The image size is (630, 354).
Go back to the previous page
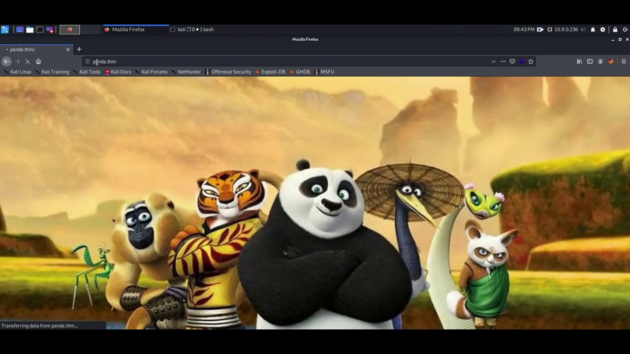(6, 61)
